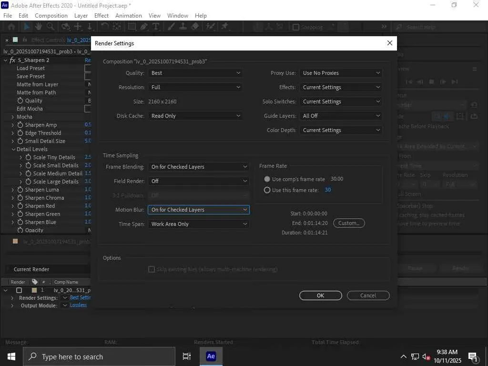Open the Proxy Use dropdown
This screenshot has height=366, width=488.
341,73
